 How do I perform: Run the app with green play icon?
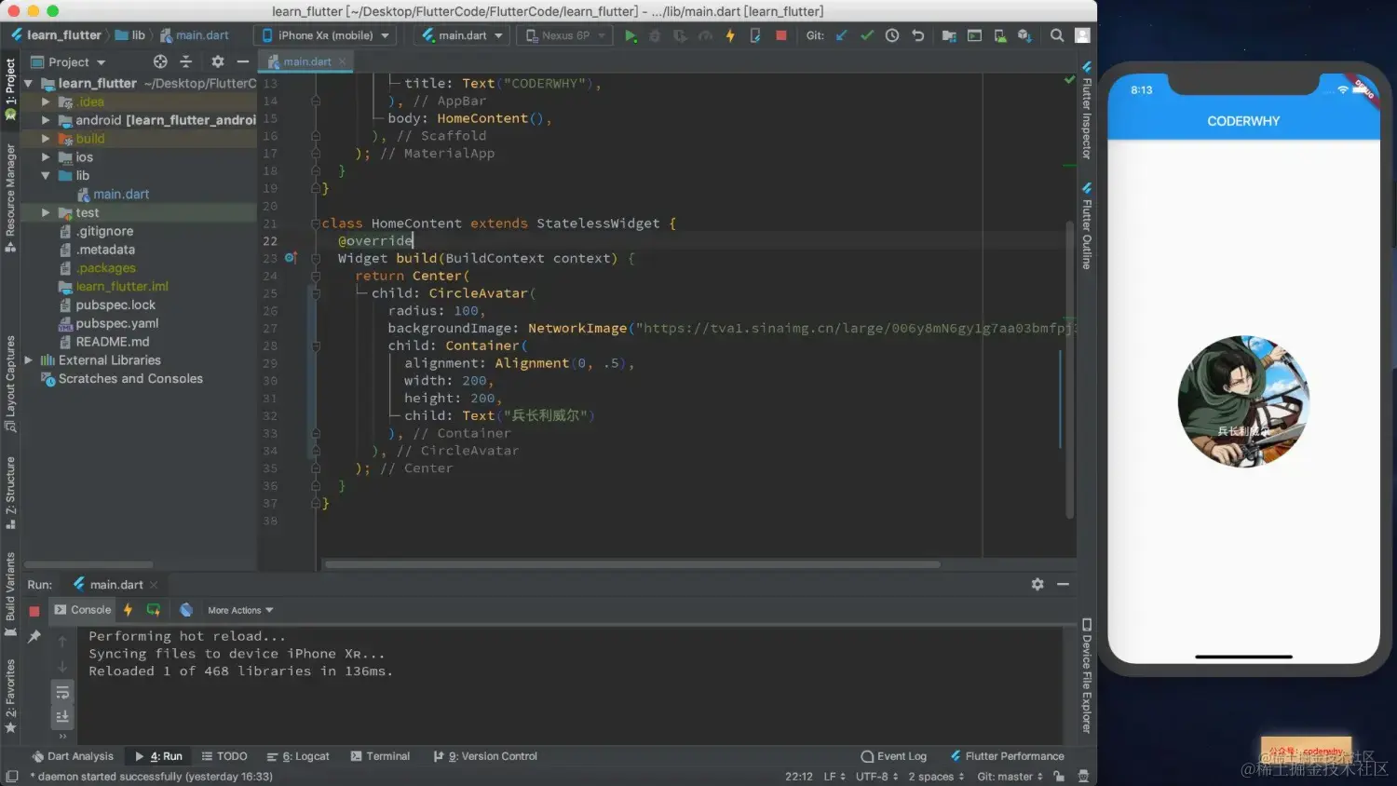pos(631,35)
